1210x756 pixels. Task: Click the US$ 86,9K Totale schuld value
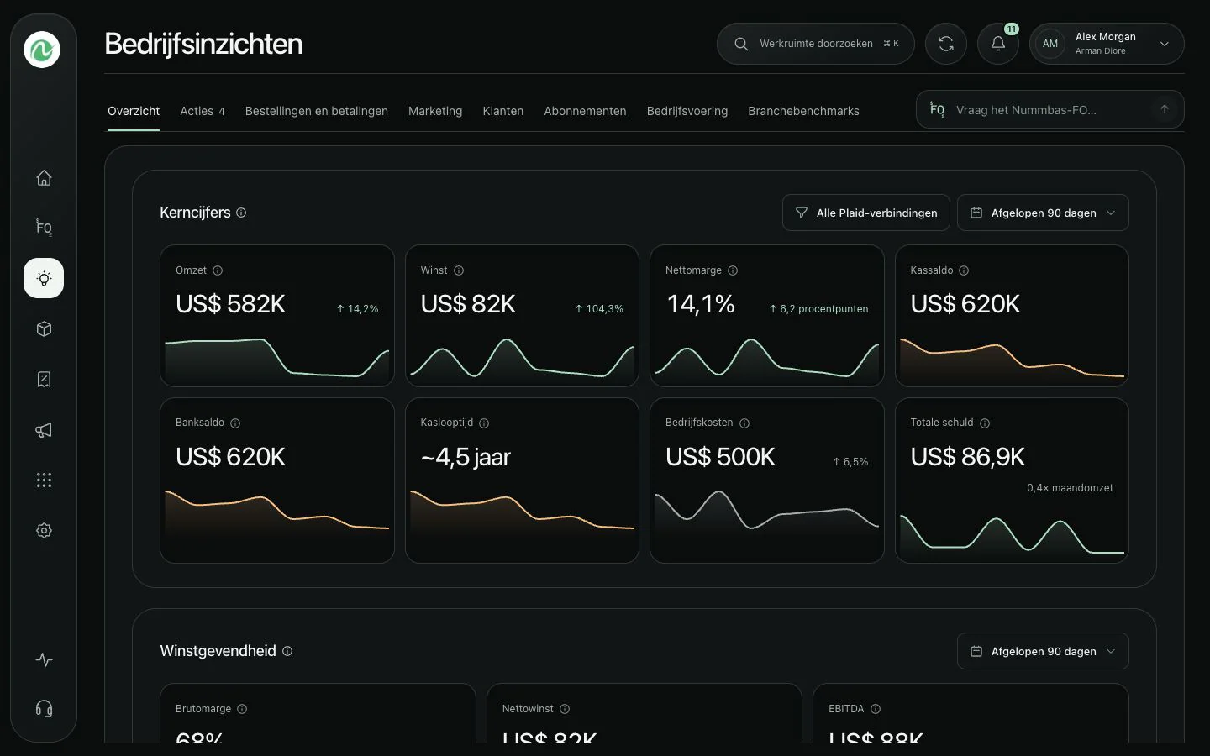[967, 457]
